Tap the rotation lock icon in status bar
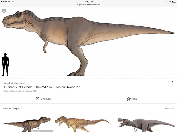 [165, 2]
